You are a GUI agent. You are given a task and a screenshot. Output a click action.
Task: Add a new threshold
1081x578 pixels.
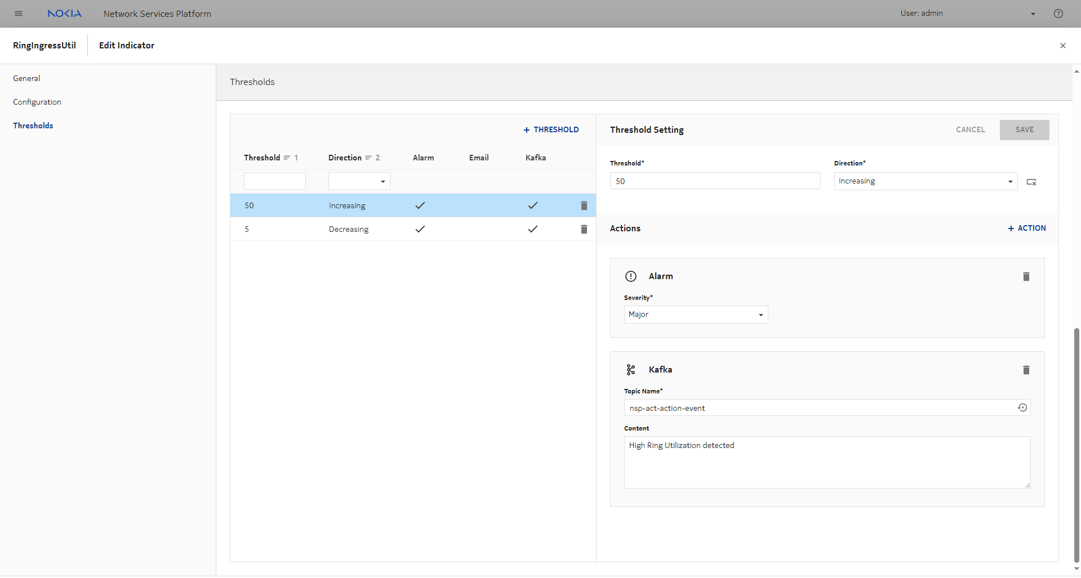click(x=551, y=129)
